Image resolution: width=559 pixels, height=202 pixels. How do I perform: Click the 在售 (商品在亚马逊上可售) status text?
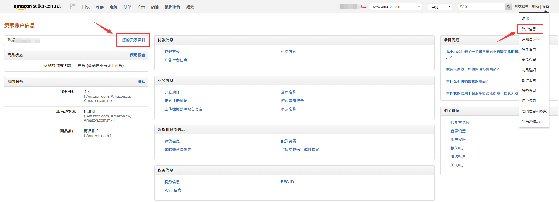101,65
